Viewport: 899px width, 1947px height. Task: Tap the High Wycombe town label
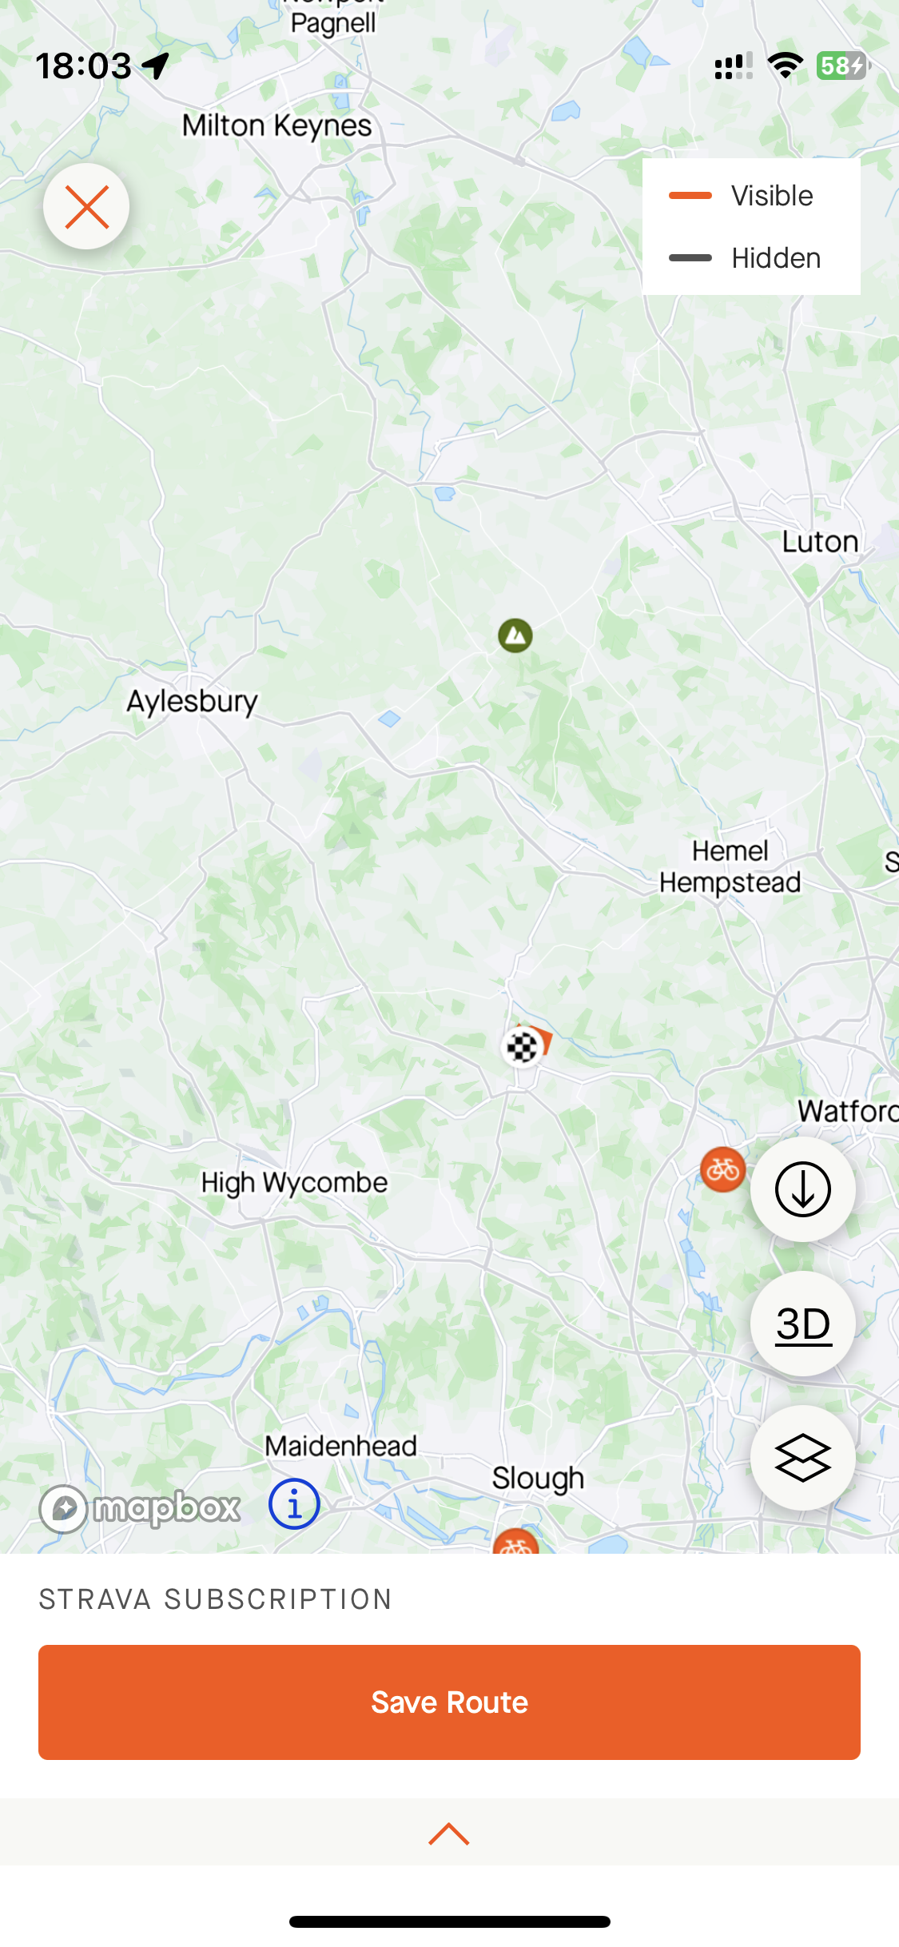294,1183
